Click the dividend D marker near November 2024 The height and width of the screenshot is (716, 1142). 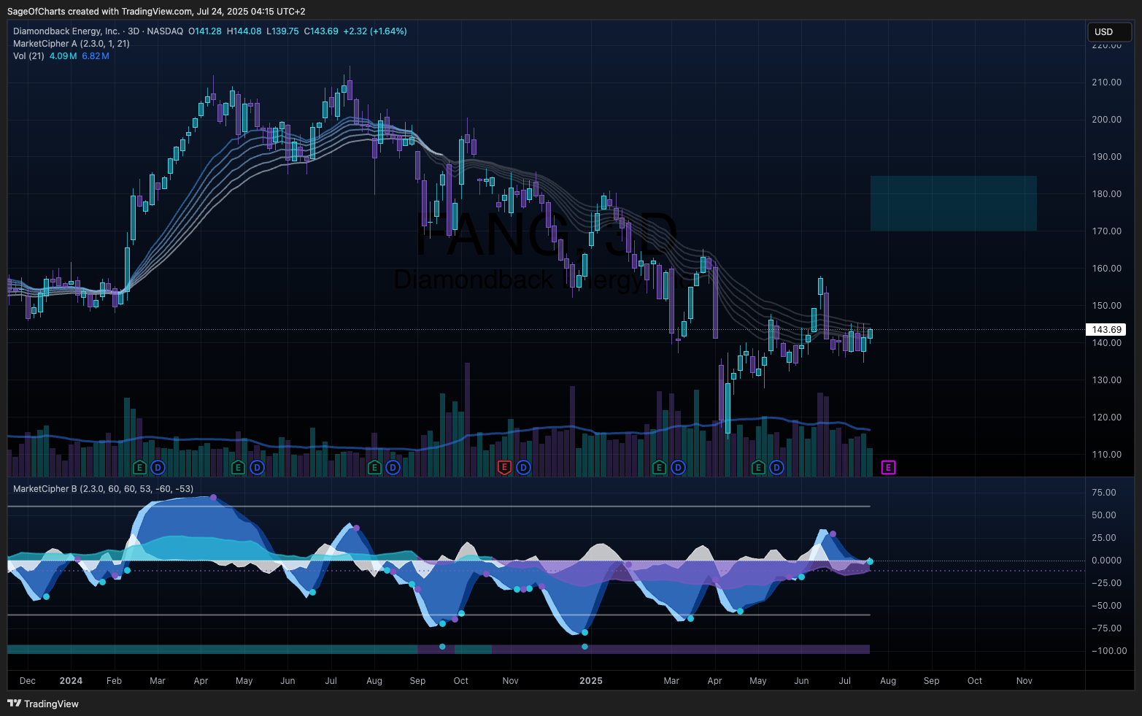[x=523, y=467]
